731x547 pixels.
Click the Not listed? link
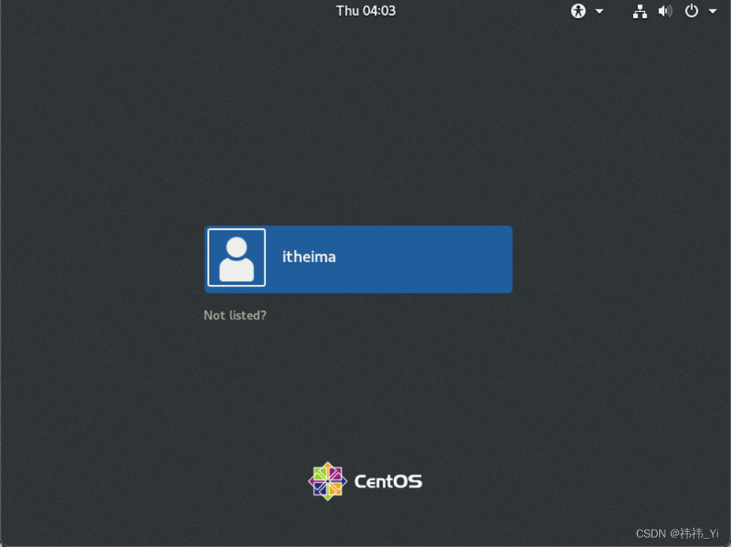234,315
